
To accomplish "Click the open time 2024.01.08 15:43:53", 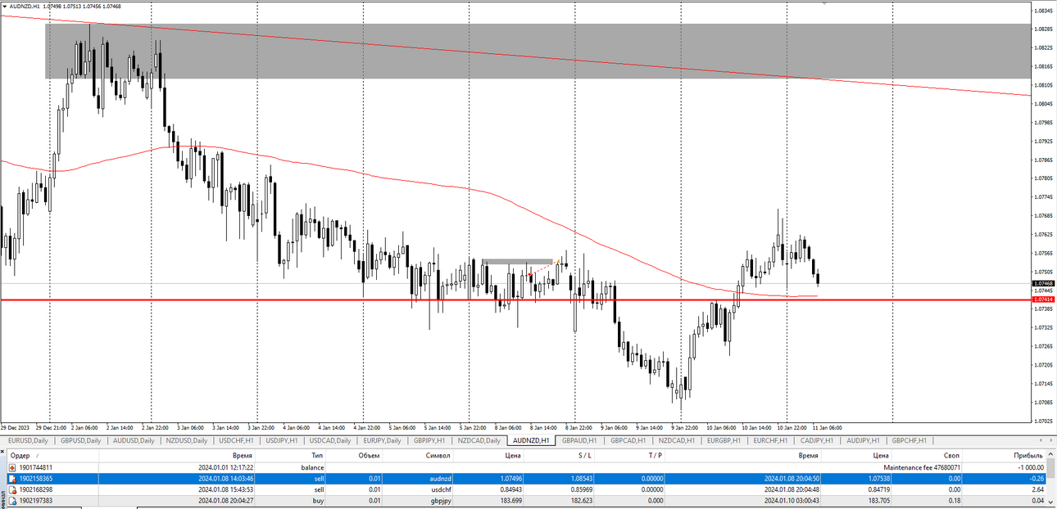I will click(225, 489).
